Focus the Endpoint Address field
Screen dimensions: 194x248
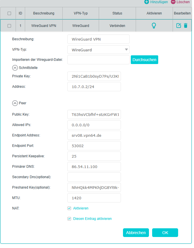[94, 135]
